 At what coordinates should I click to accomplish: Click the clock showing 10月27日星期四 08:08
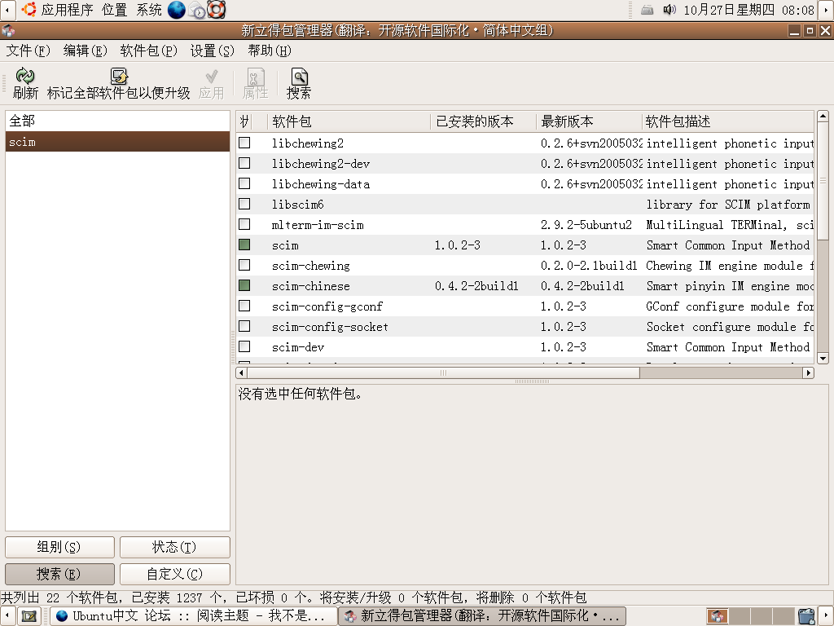pos(748,10)
